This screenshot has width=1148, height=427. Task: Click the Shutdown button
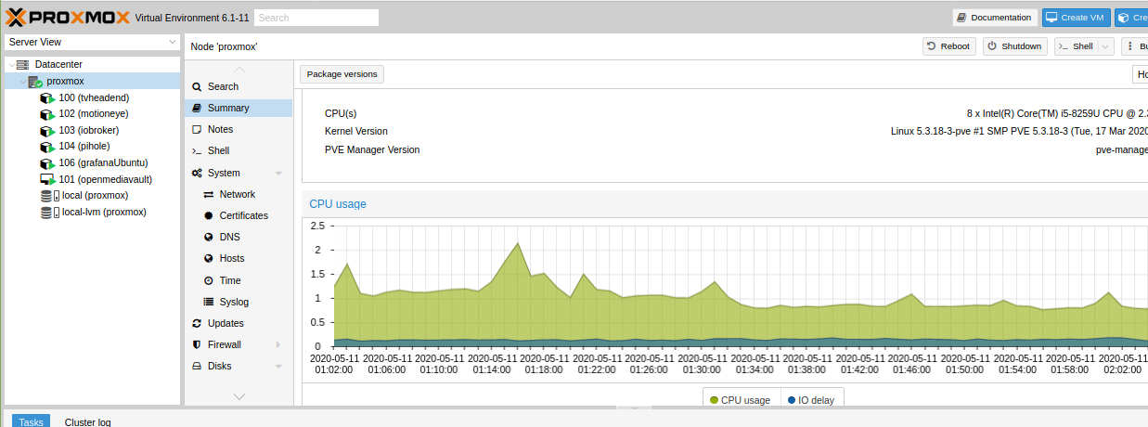point(1014,46)
